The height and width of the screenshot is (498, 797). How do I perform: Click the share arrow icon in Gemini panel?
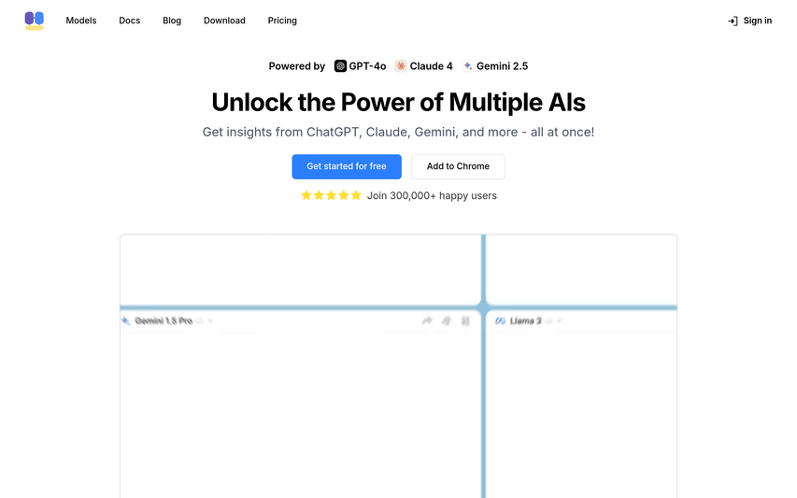coord(427,320)
